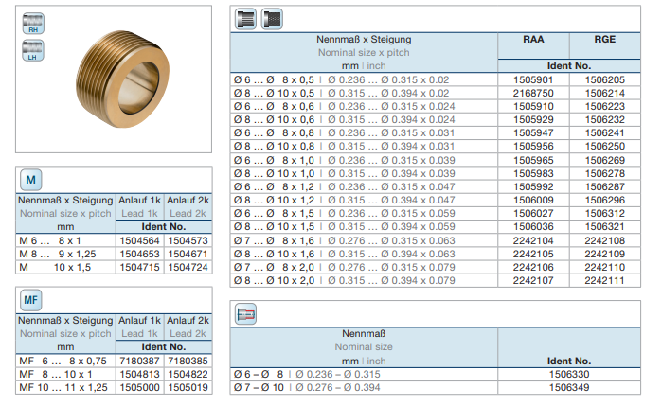Select ident number 1504822
Screen dimensions: 662x406
[x=188, y=375]
